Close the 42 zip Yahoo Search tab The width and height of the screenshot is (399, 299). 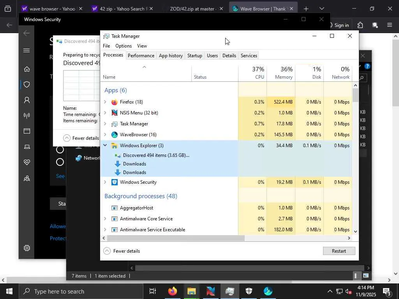click(151, 9)
